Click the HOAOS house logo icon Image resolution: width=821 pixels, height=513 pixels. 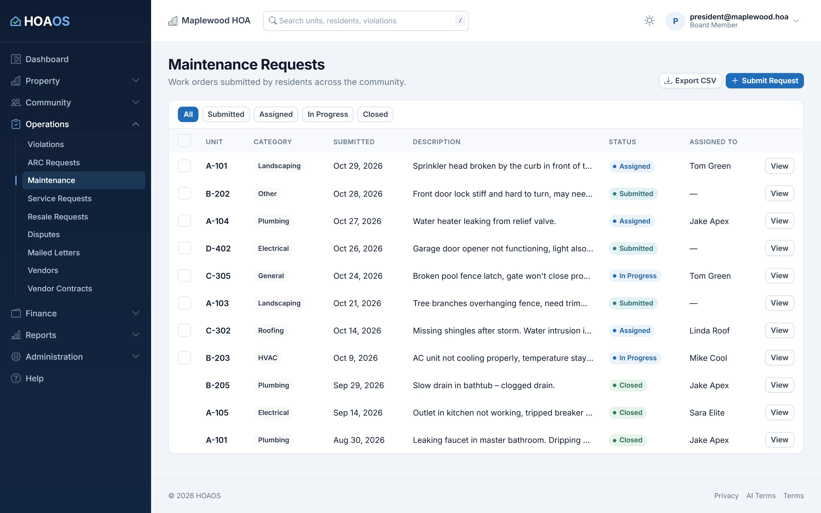pos(16,21)
